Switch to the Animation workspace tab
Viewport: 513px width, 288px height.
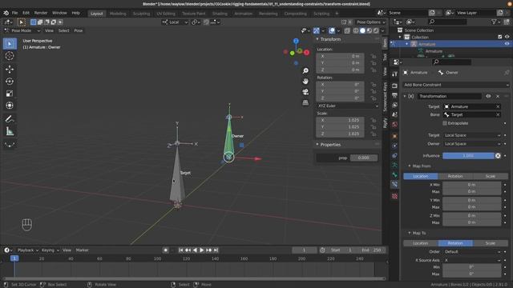244,14
